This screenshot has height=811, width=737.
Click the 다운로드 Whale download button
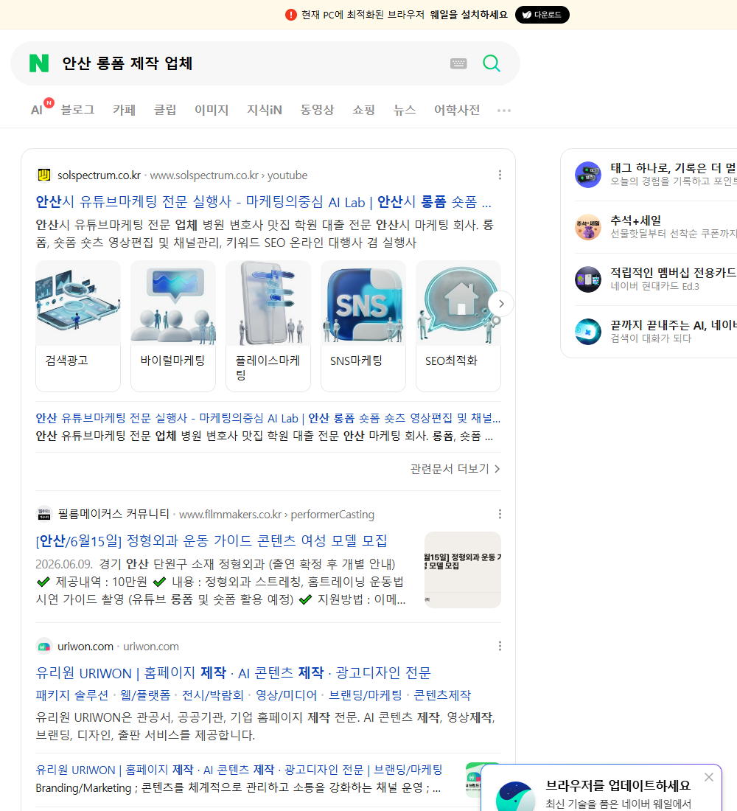coord(542,15)
